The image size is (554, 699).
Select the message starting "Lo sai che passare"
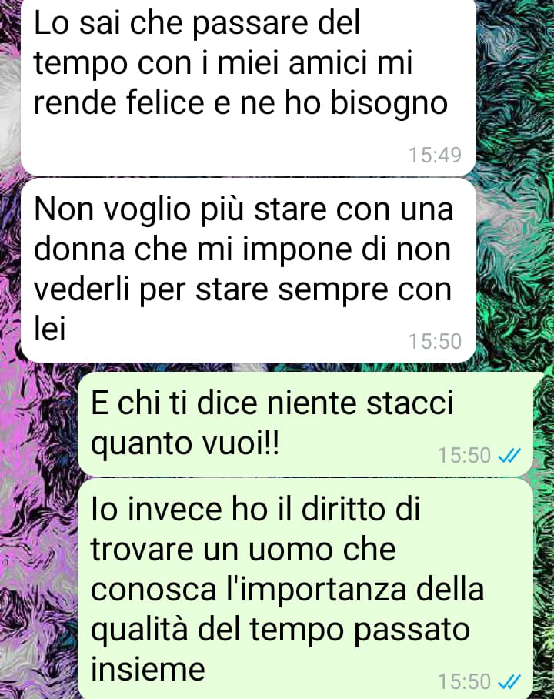(x=249, y=87)
